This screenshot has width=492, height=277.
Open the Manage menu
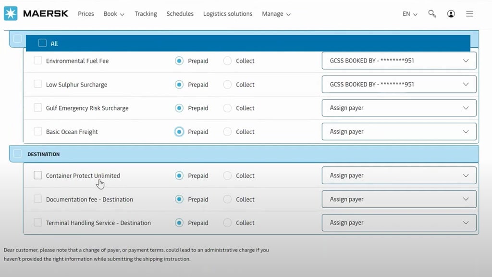276,14
